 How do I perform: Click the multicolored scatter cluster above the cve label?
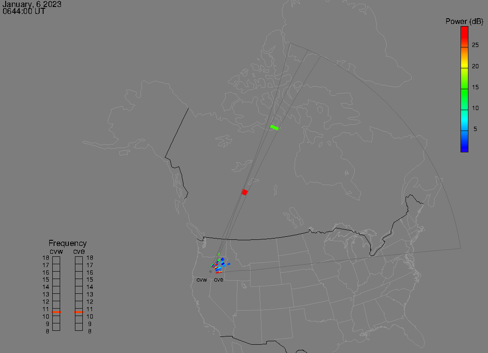(x=220, y=264)
